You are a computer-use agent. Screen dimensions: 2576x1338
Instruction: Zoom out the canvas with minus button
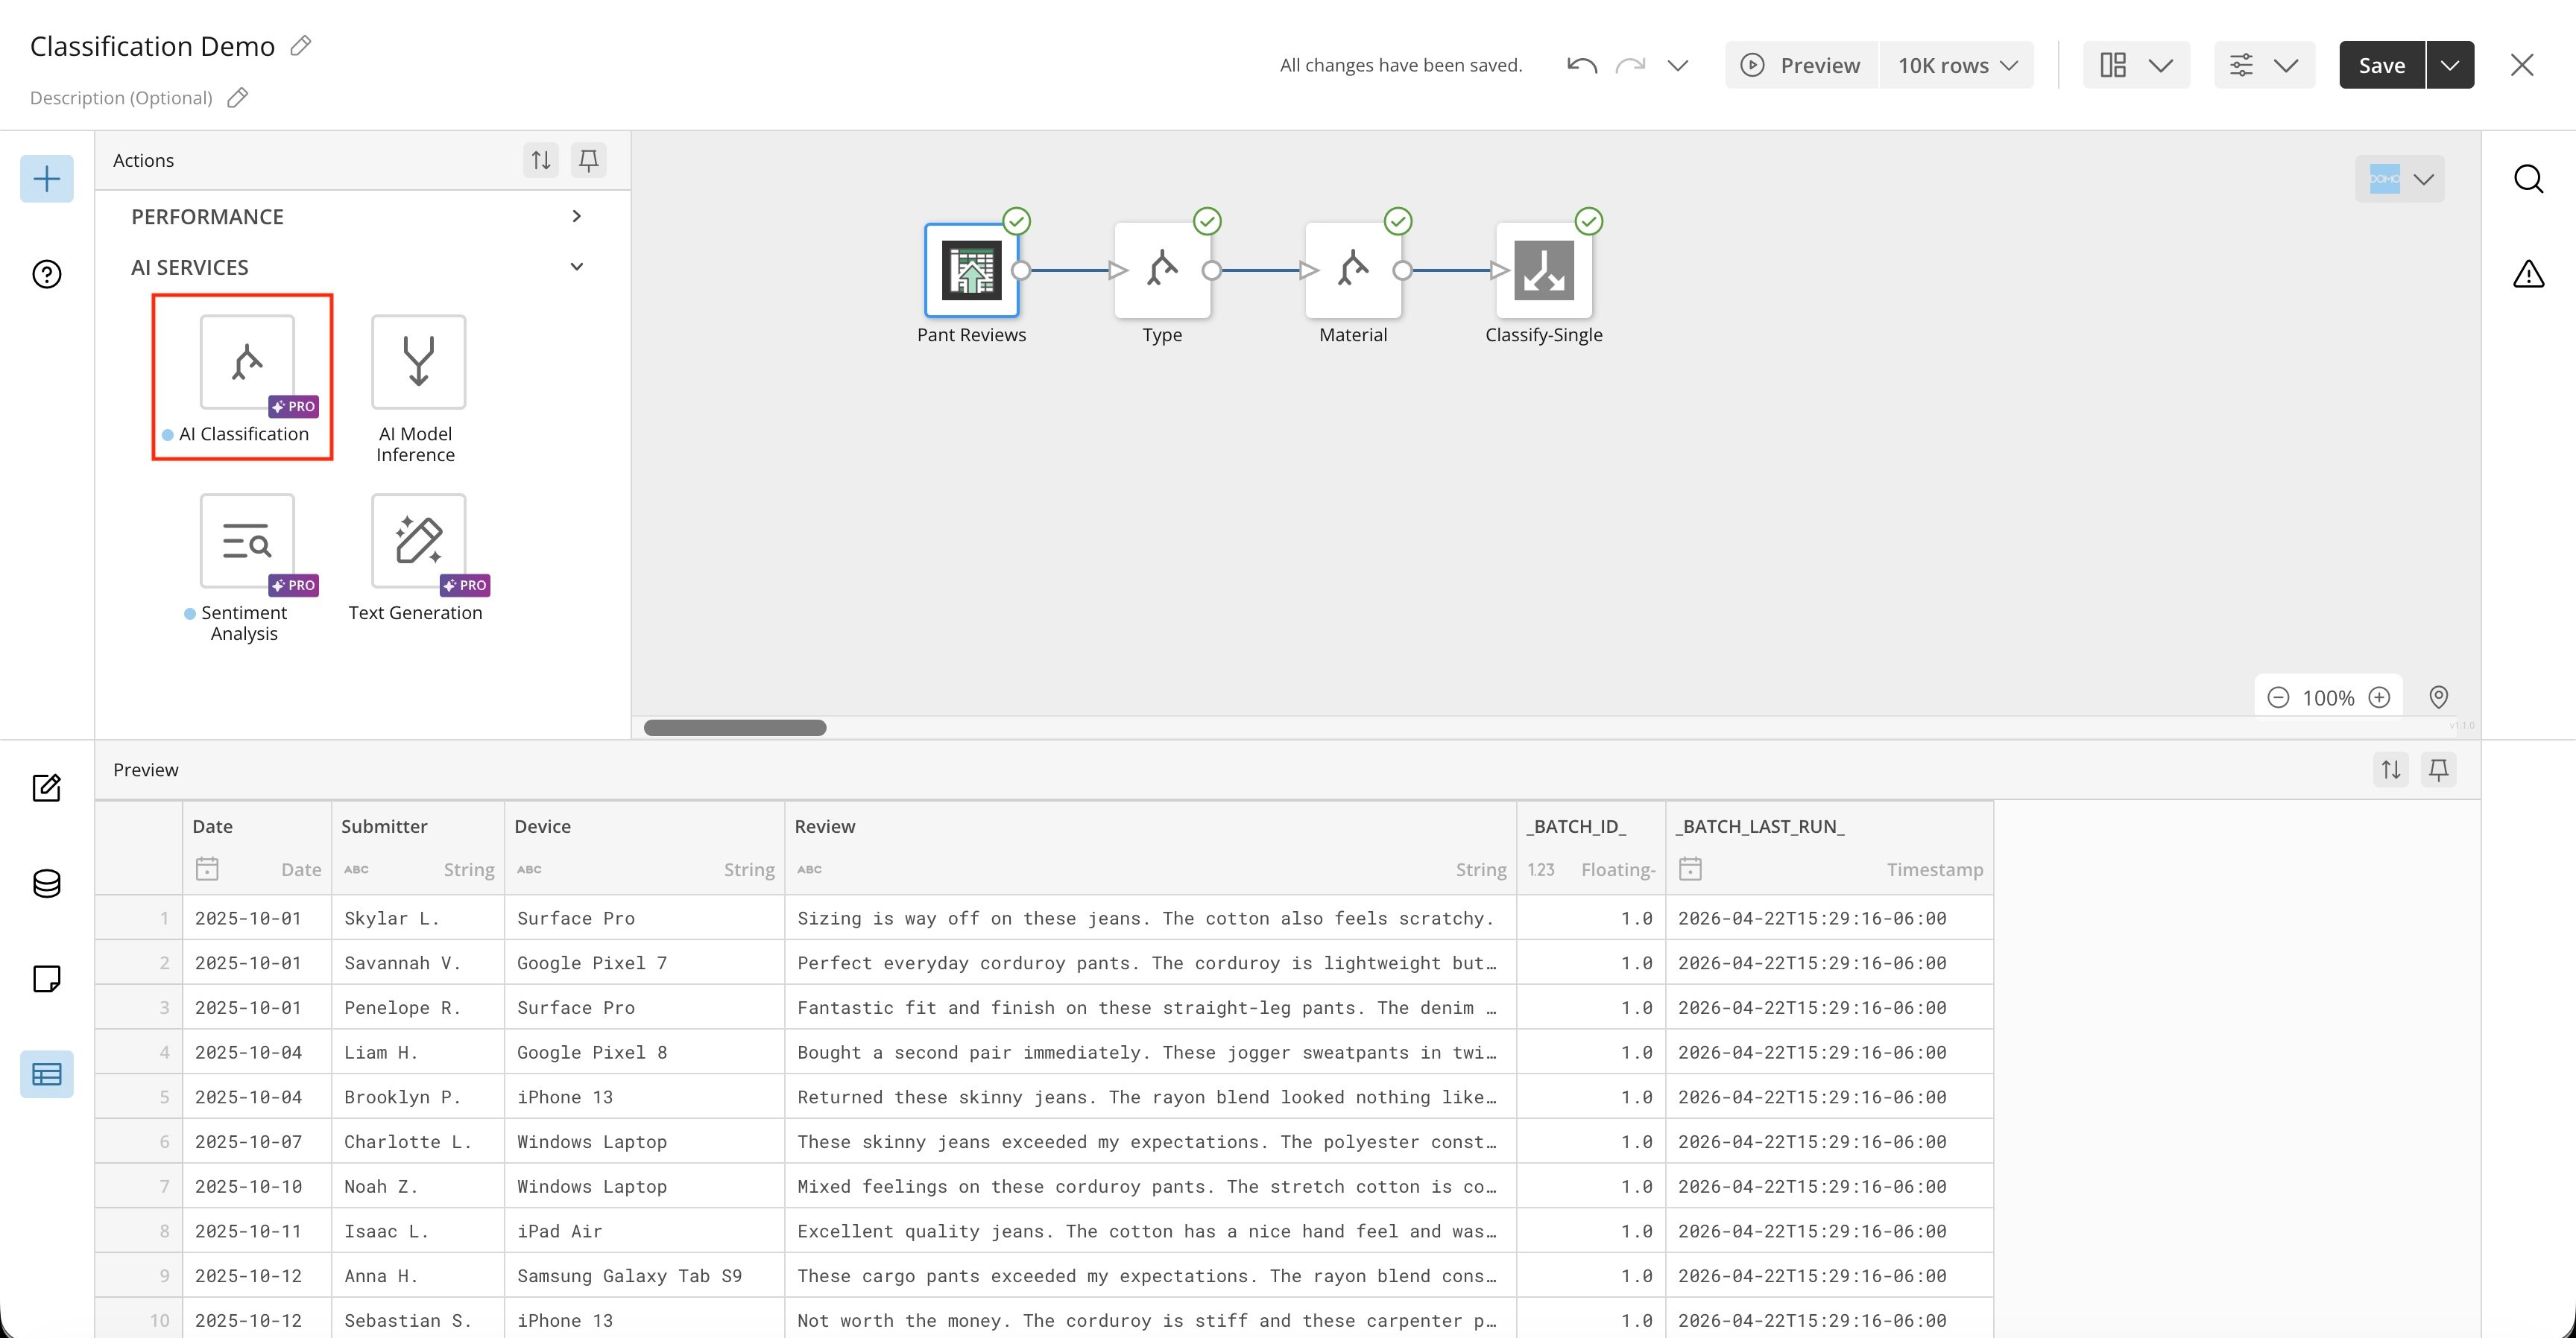coord(2278,697)
